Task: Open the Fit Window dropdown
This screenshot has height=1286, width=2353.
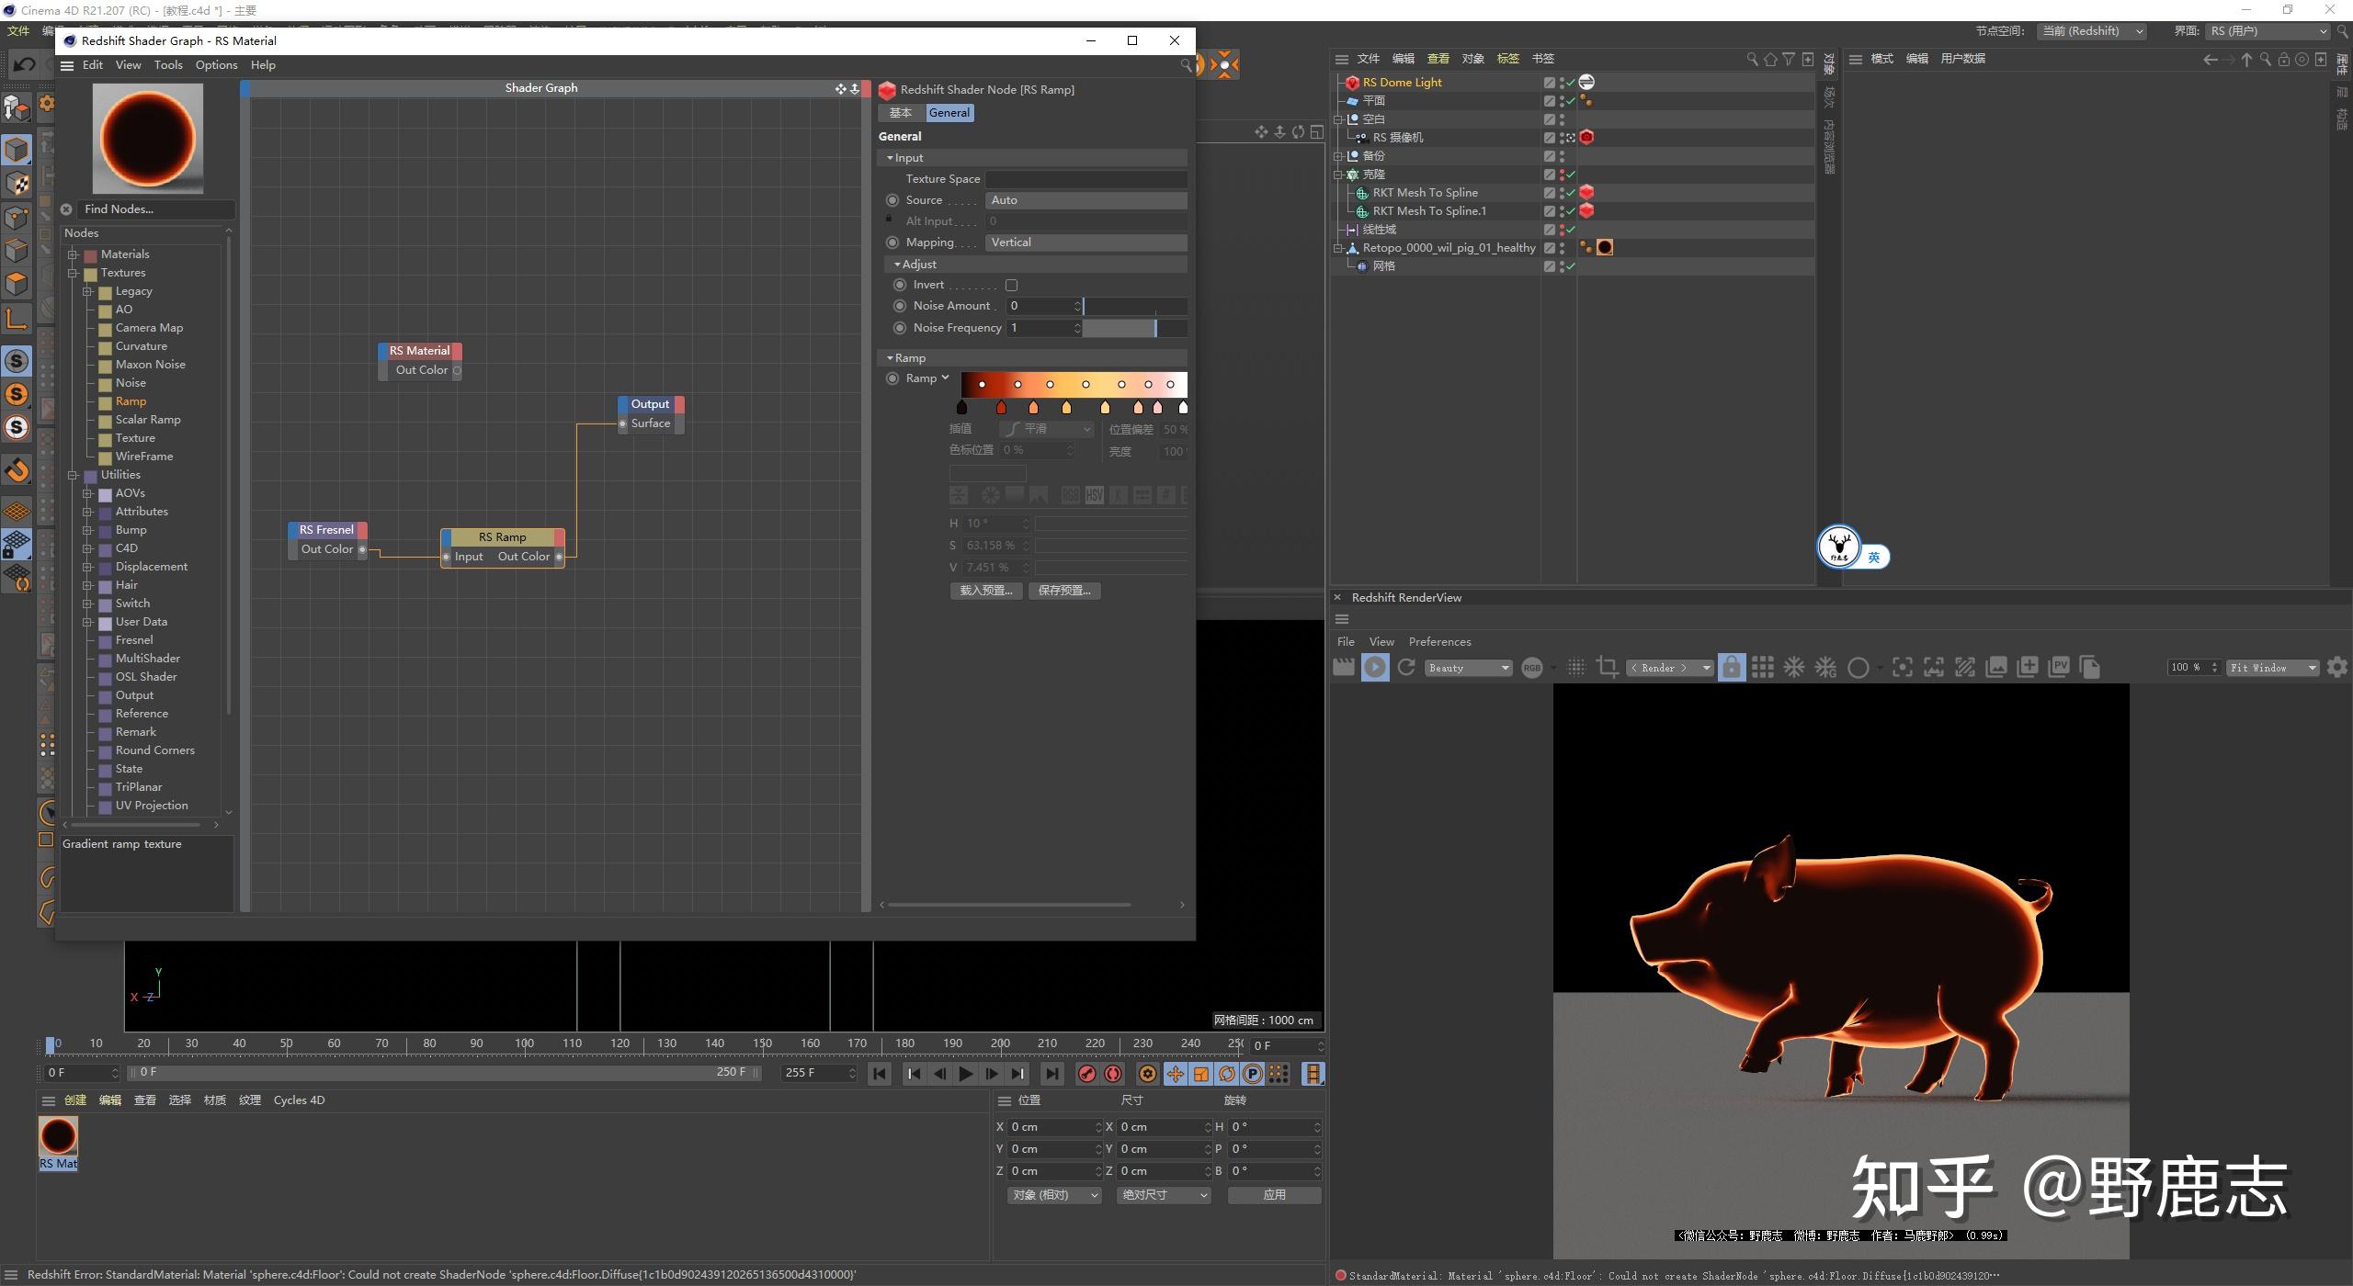Action: pos(2273,668)
